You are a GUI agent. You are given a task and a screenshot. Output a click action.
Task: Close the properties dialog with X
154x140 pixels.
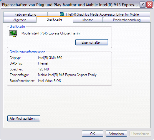click(x=149, y=5)
